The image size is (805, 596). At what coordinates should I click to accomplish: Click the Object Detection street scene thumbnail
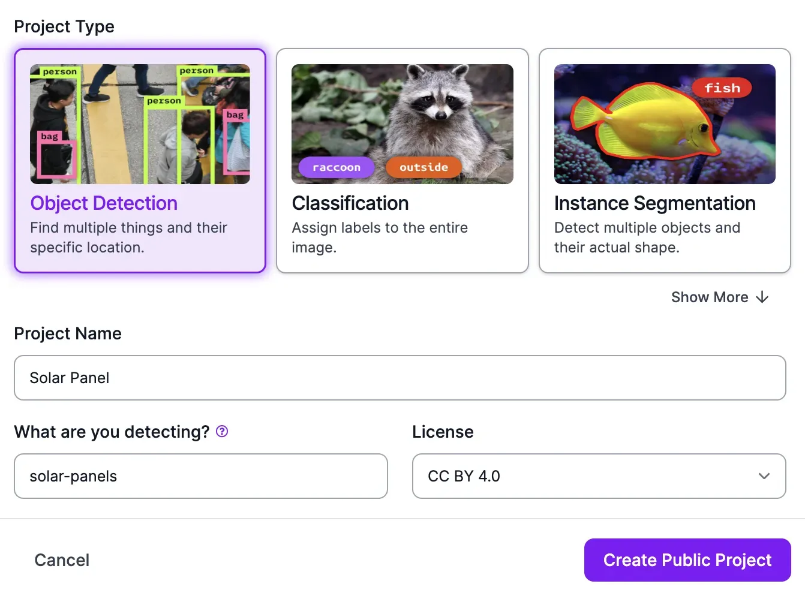pyautogui.click(x=140, y=124)
